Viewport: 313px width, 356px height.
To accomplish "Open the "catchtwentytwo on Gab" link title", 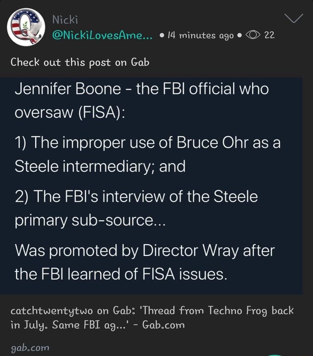I will (65, 310).
